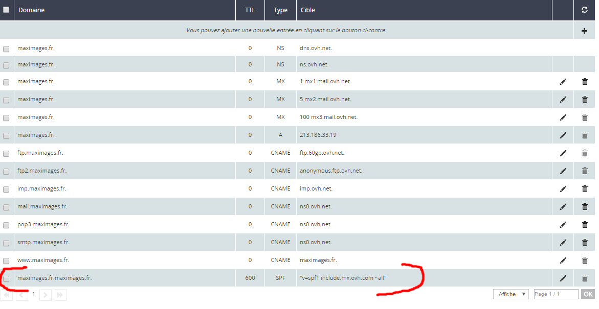Add a new DNS entry with plus icon
599x309 pixels.
pyautogui.click(x=585, y=31)
